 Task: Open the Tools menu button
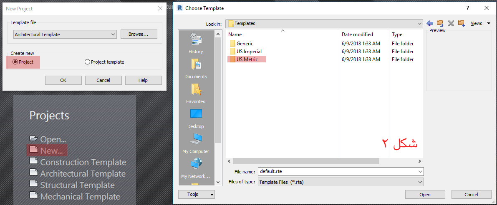[196, 194]
